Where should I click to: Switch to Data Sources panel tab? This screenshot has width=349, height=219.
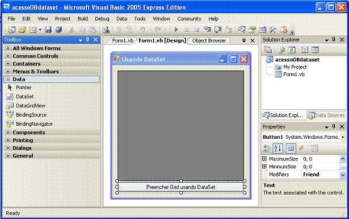pyautogui.click(x=326, y=115)
